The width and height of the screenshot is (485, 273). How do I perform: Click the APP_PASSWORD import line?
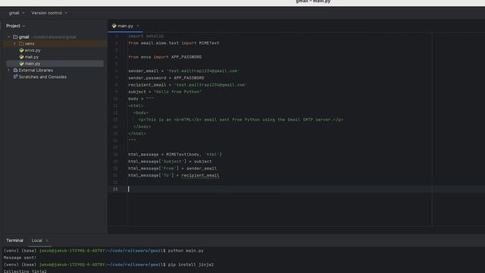pyautogui.click(x=165, y=57)
